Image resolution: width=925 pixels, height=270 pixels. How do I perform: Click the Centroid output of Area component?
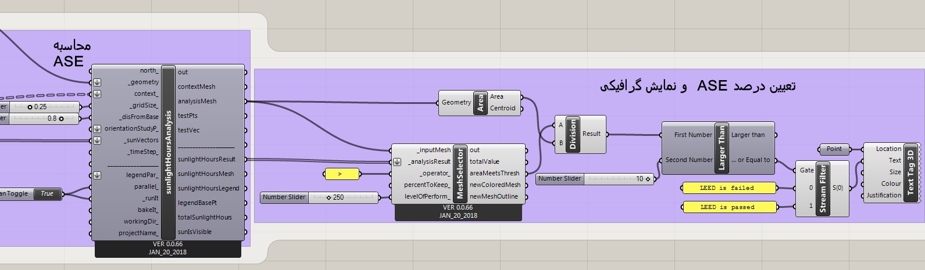(503, 109)
